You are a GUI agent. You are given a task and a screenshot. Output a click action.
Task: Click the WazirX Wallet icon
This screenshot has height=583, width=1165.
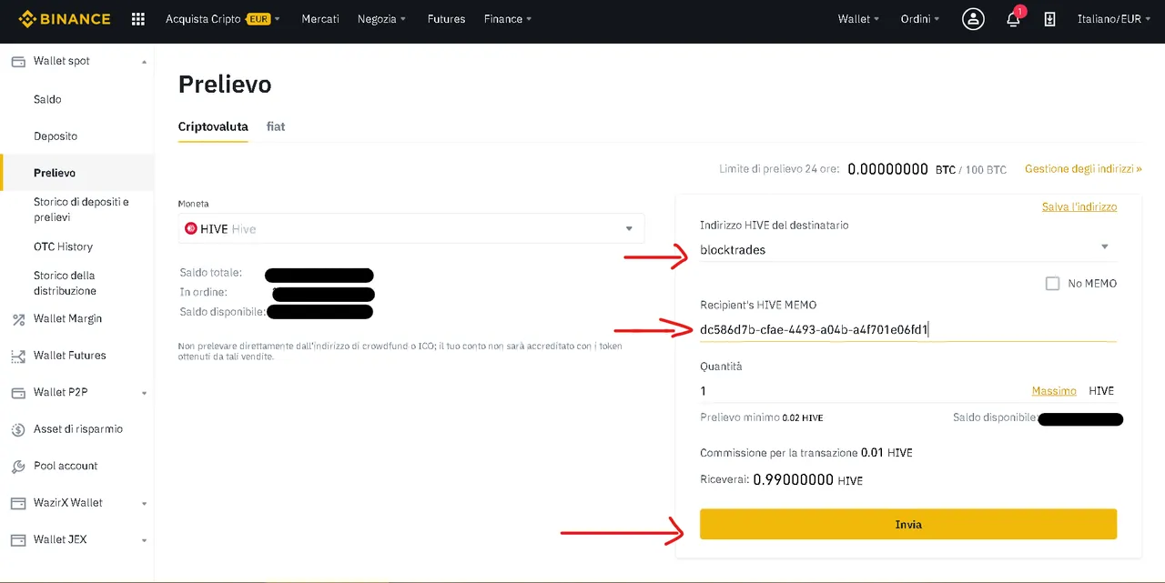point(17,503)
